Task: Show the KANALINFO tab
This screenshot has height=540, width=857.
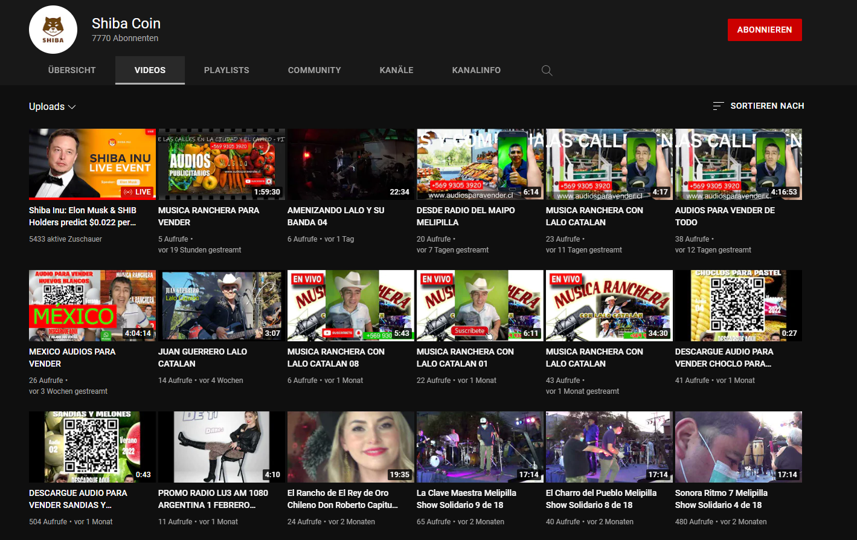Action: tap(477, 70)
